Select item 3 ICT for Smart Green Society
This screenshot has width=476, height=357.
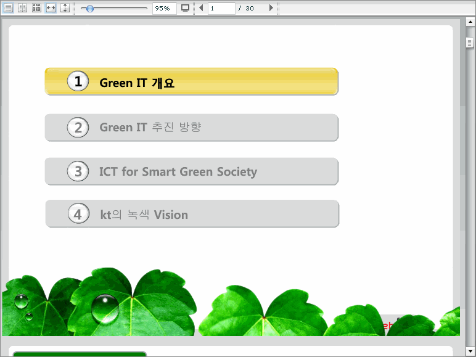tap(192, 171)
